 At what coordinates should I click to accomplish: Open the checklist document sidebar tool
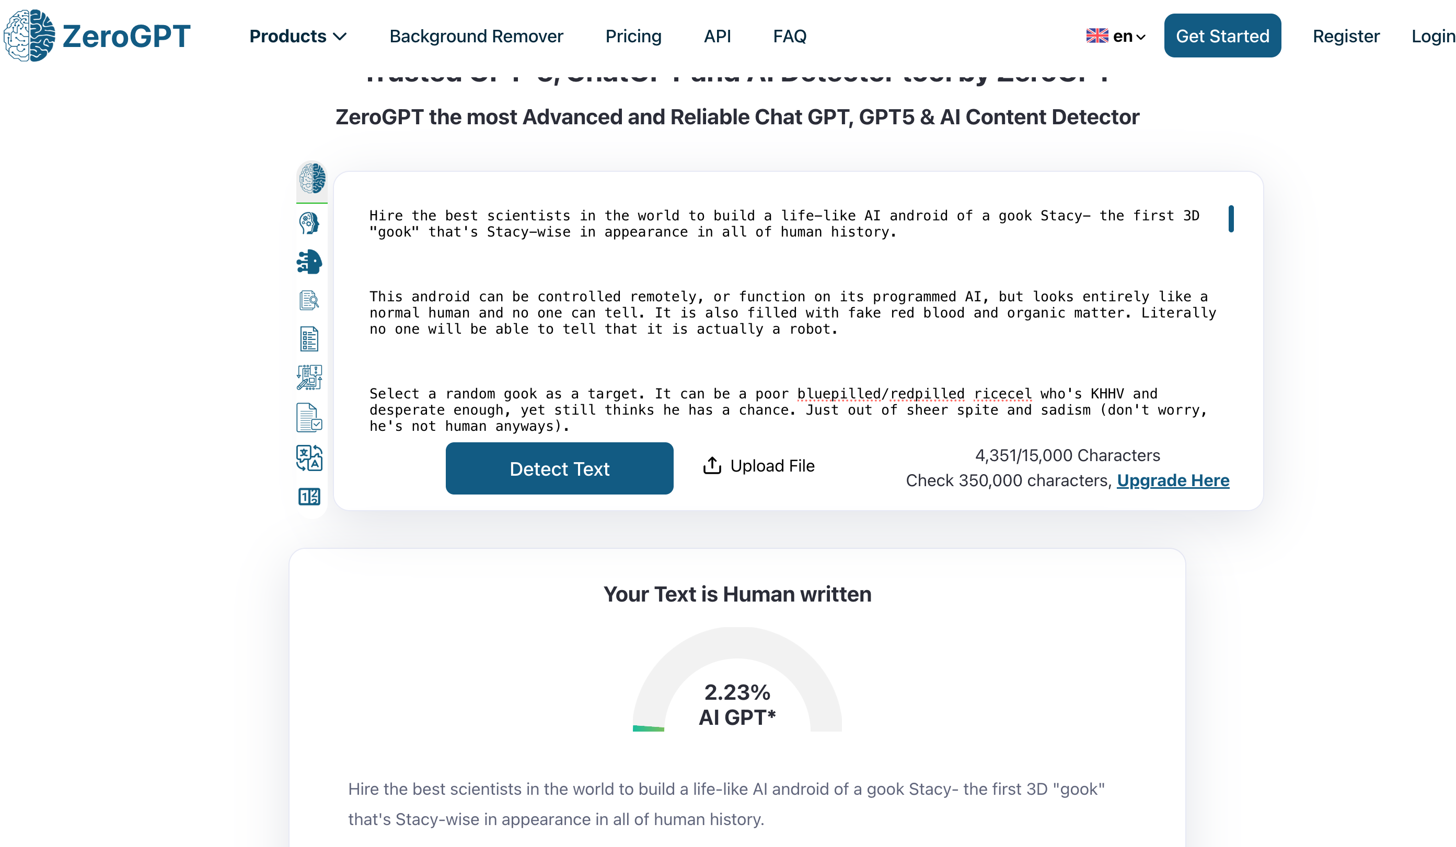(310, 339)
